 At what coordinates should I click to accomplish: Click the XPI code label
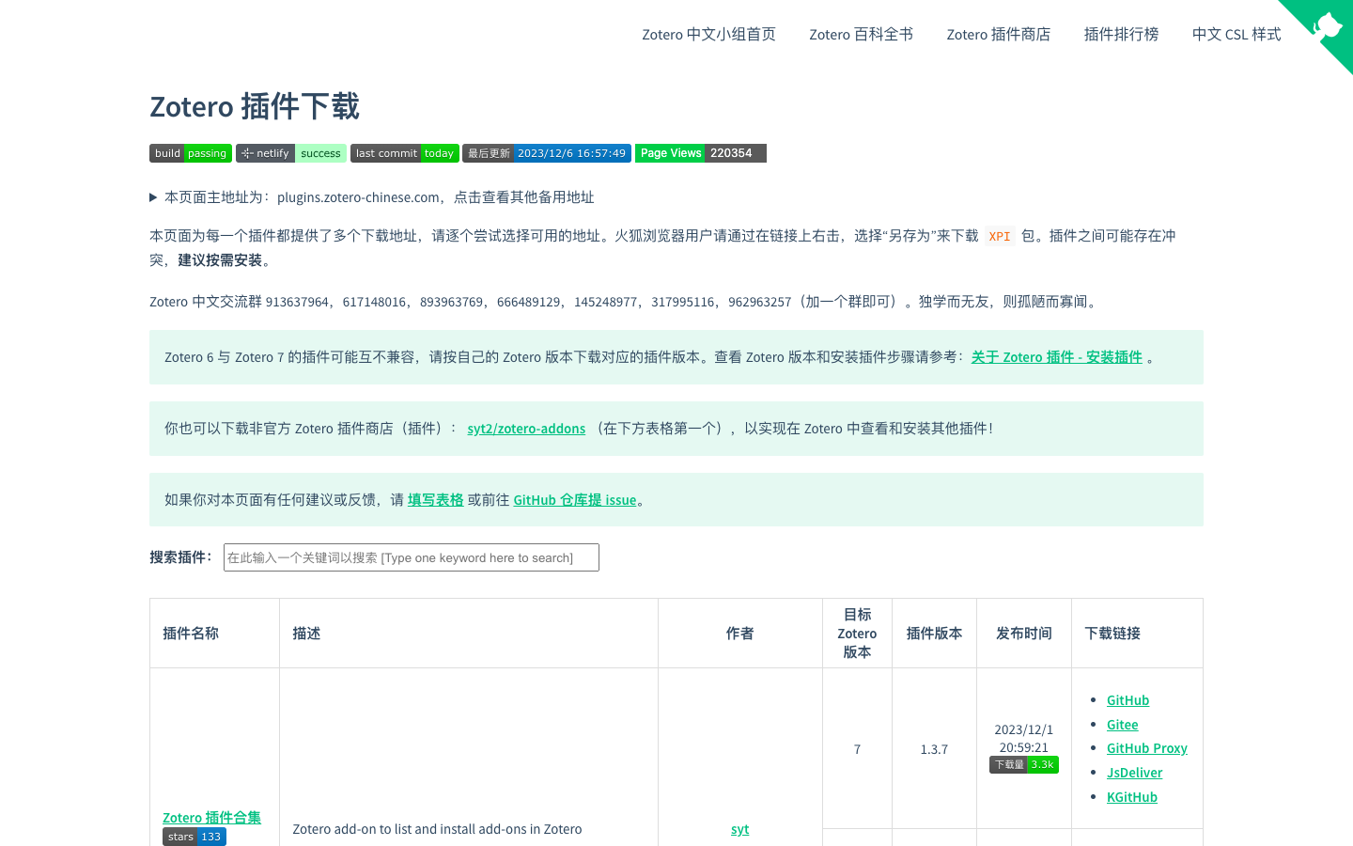pos(1000,237)
